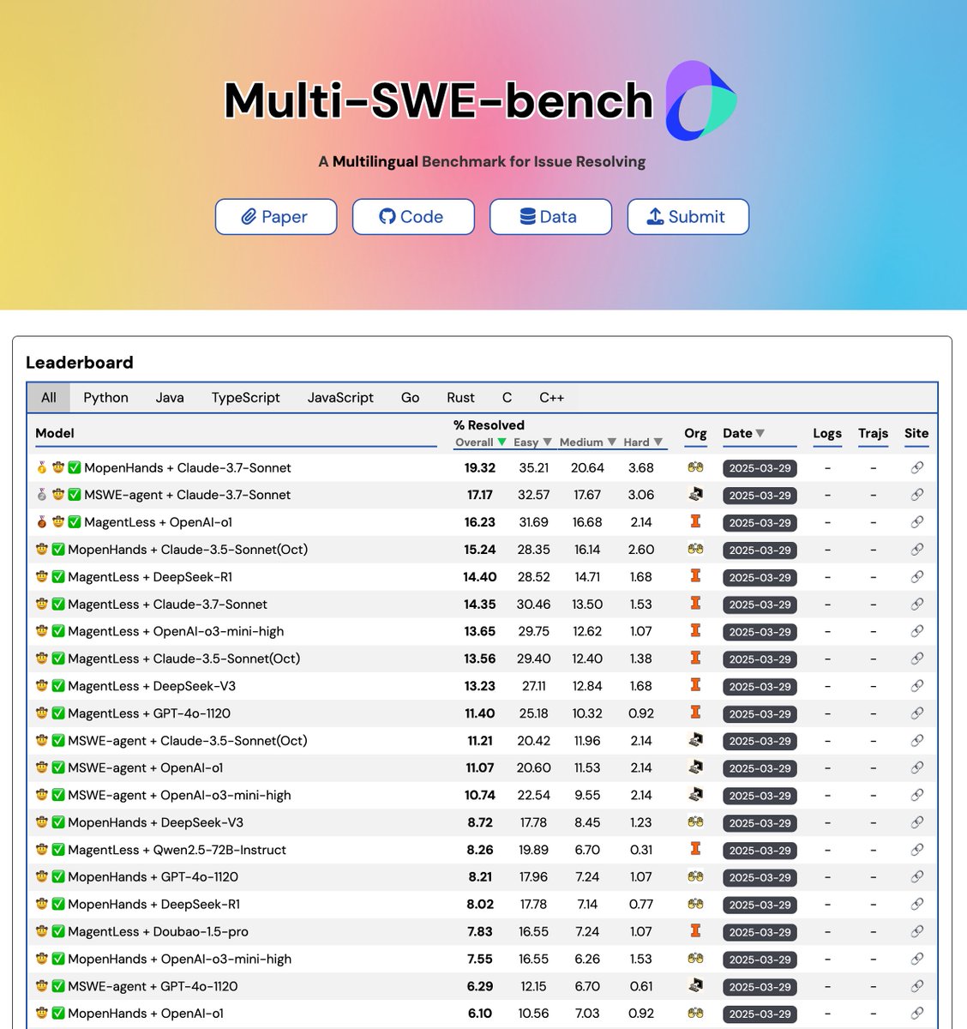Image resolution: width=967 pixels, height=1029 pixels.
Task: Switch to the Rust tab
Action: pyautogui.click(x=460, y=398)
